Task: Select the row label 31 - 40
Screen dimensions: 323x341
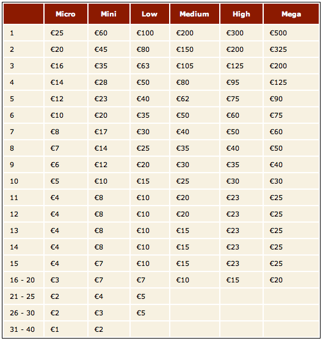Action: coord(22,329)
